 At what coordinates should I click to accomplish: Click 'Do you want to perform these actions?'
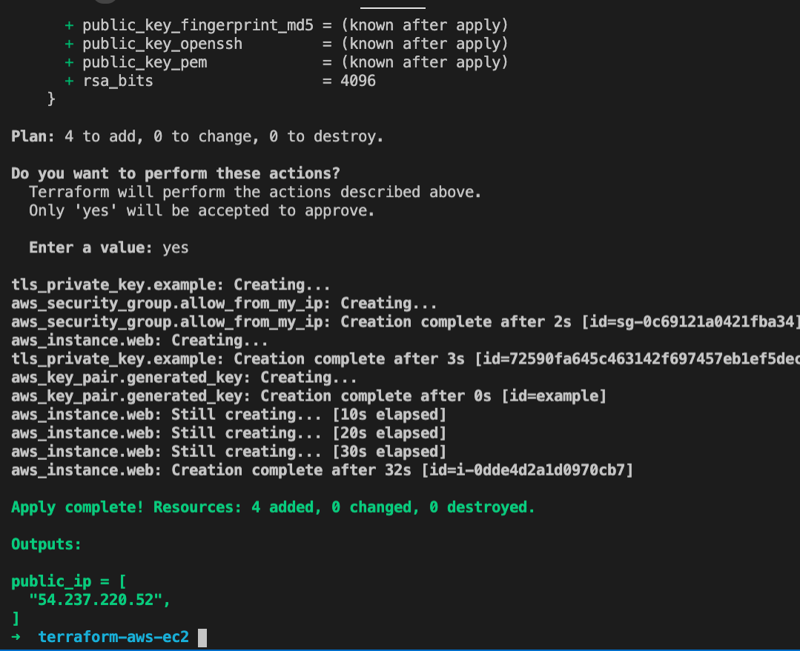[176, 174]
